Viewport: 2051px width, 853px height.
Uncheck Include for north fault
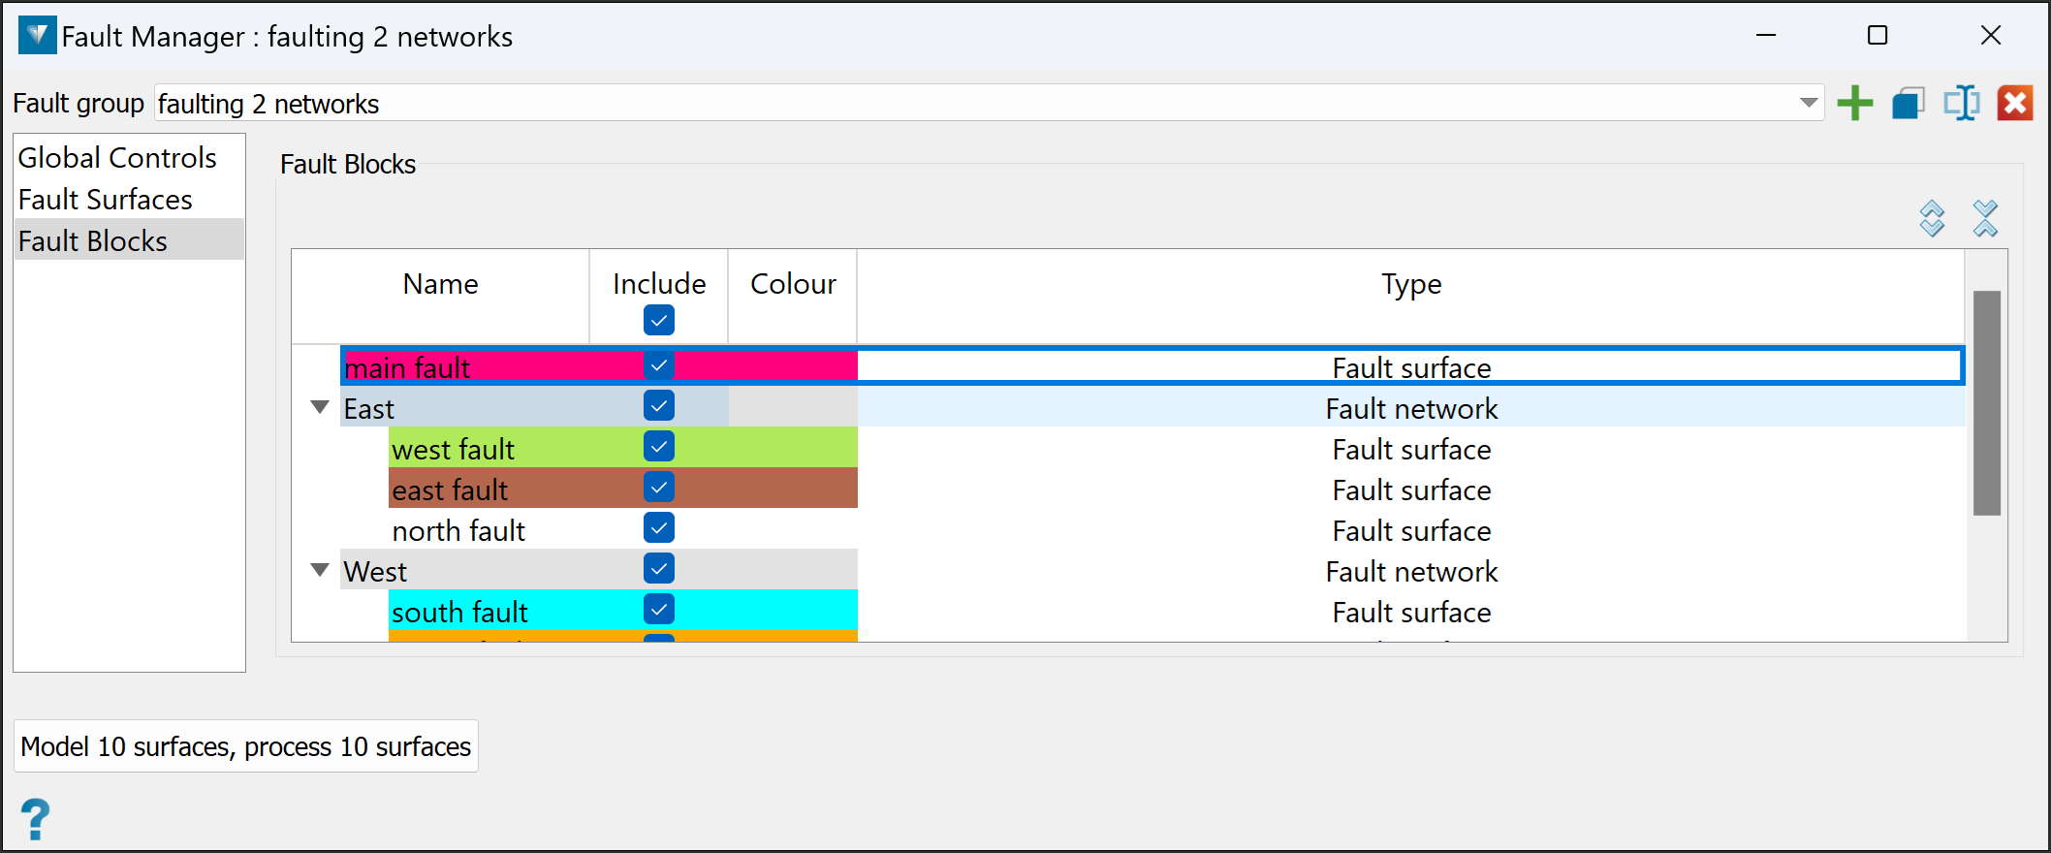pos(659,528)
